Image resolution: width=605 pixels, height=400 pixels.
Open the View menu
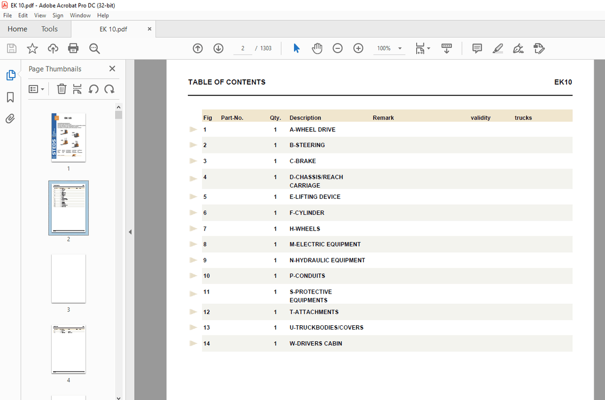(40, 16)
